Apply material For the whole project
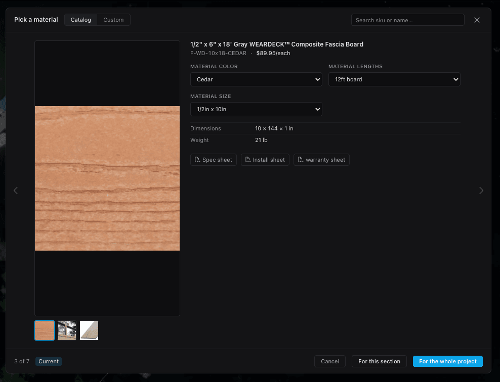500x382 pixels. click(x=448, y=361)
